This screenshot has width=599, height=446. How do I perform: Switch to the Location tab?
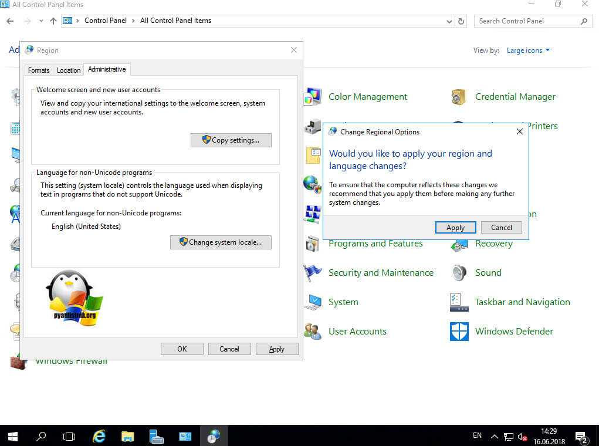point(69,70)
